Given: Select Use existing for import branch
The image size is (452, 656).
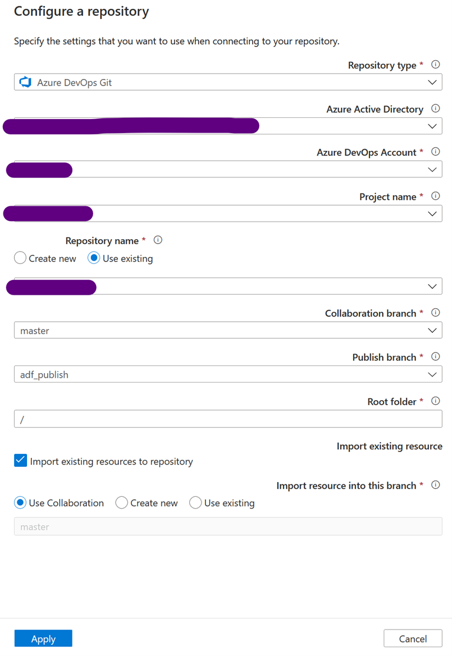Looking at the screenshot, I should (195, 502).
